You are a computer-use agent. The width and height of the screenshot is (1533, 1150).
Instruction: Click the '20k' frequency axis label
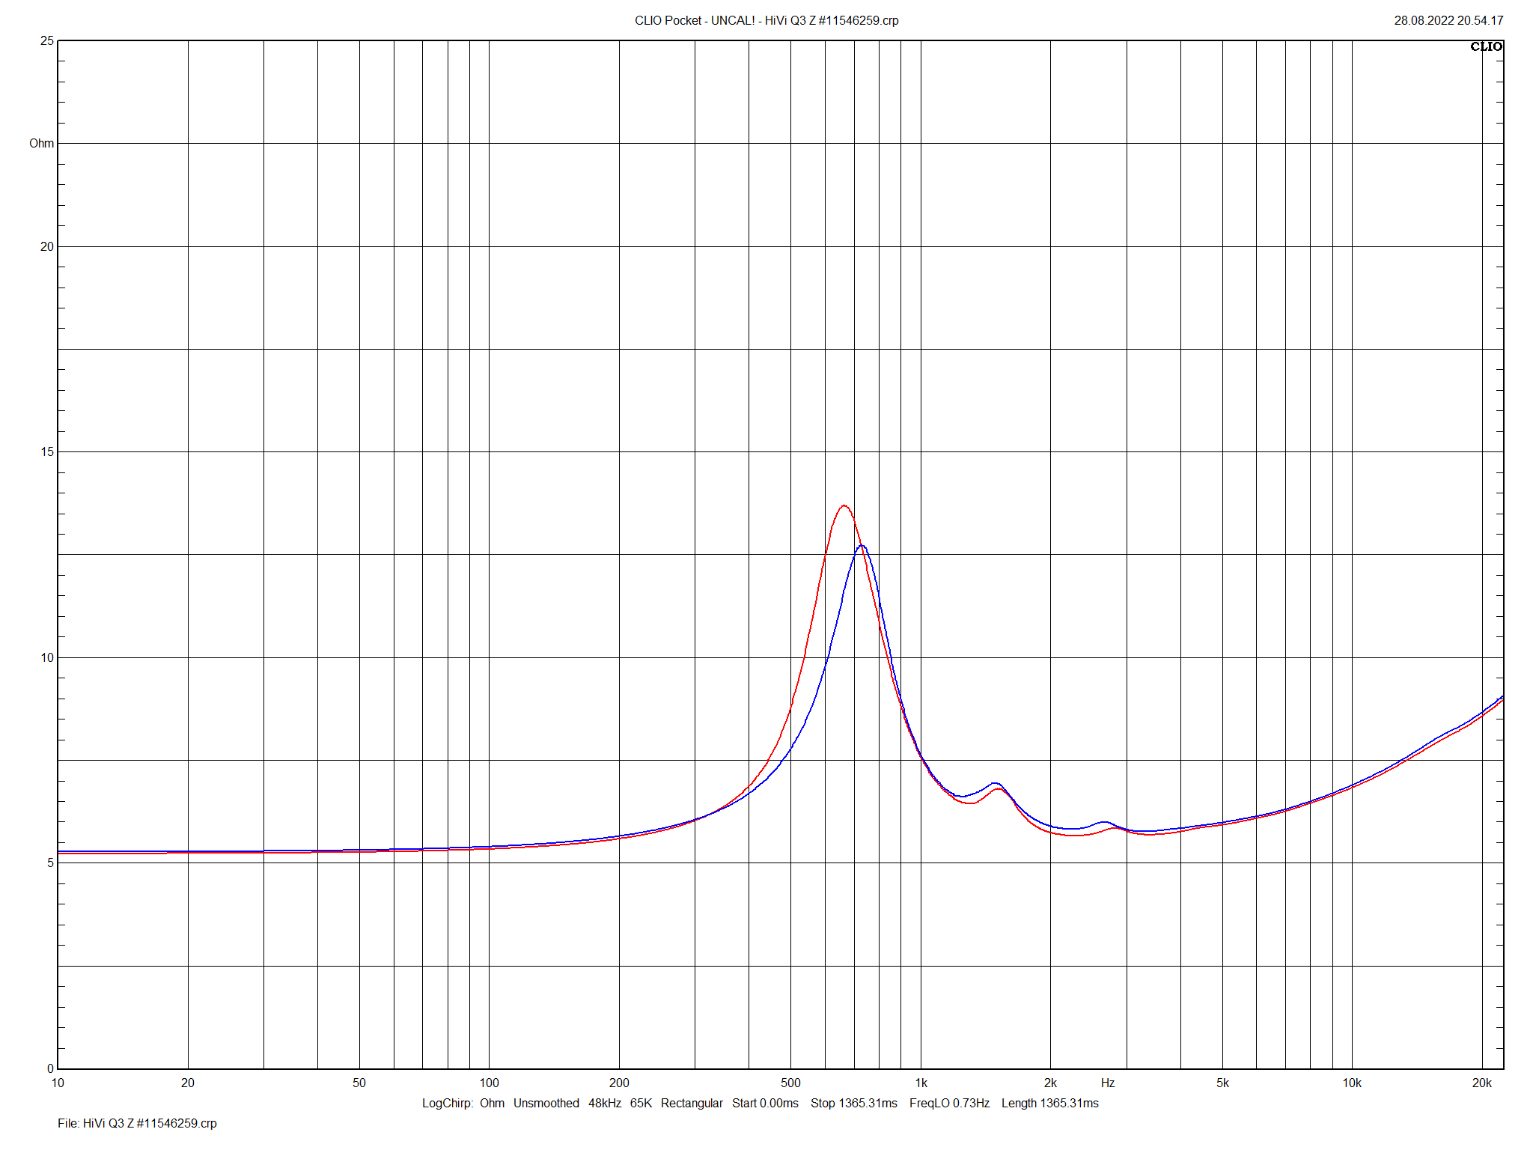[x=1481, y=1083]
